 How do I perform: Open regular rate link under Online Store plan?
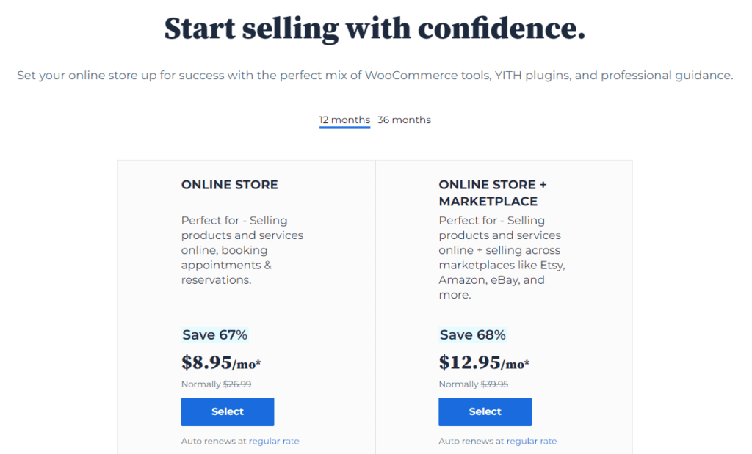coord(274,441)
